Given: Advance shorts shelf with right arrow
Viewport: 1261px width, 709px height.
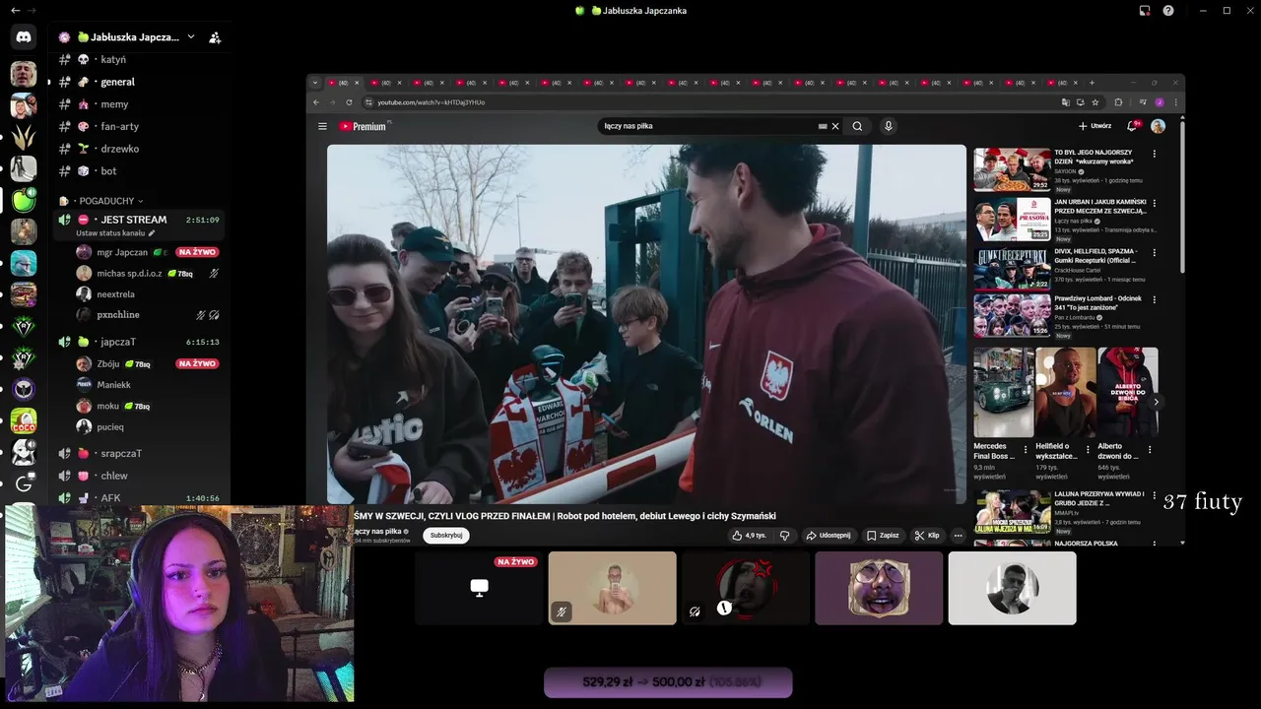Looking at the screenshot, I should pos(1156,402).
